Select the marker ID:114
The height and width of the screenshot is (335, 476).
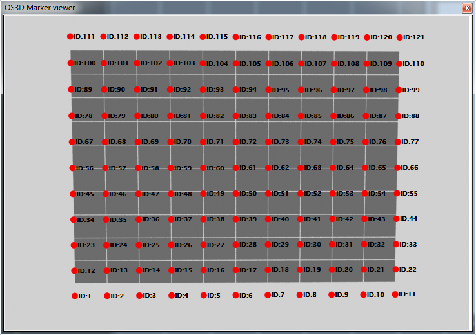[170, 37]
